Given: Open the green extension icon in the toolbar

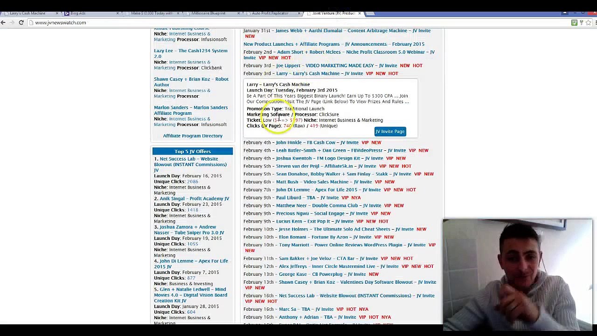Looking at the screenshot, I should [575, 22].
